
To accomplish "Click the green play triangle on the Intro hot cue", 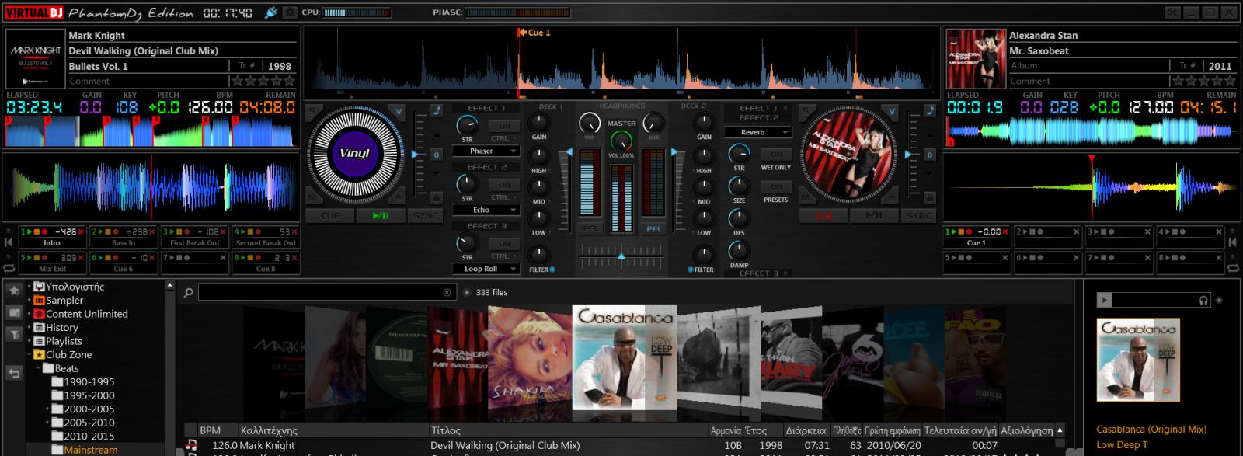I will pyautogui.click(x=30, y=231).
